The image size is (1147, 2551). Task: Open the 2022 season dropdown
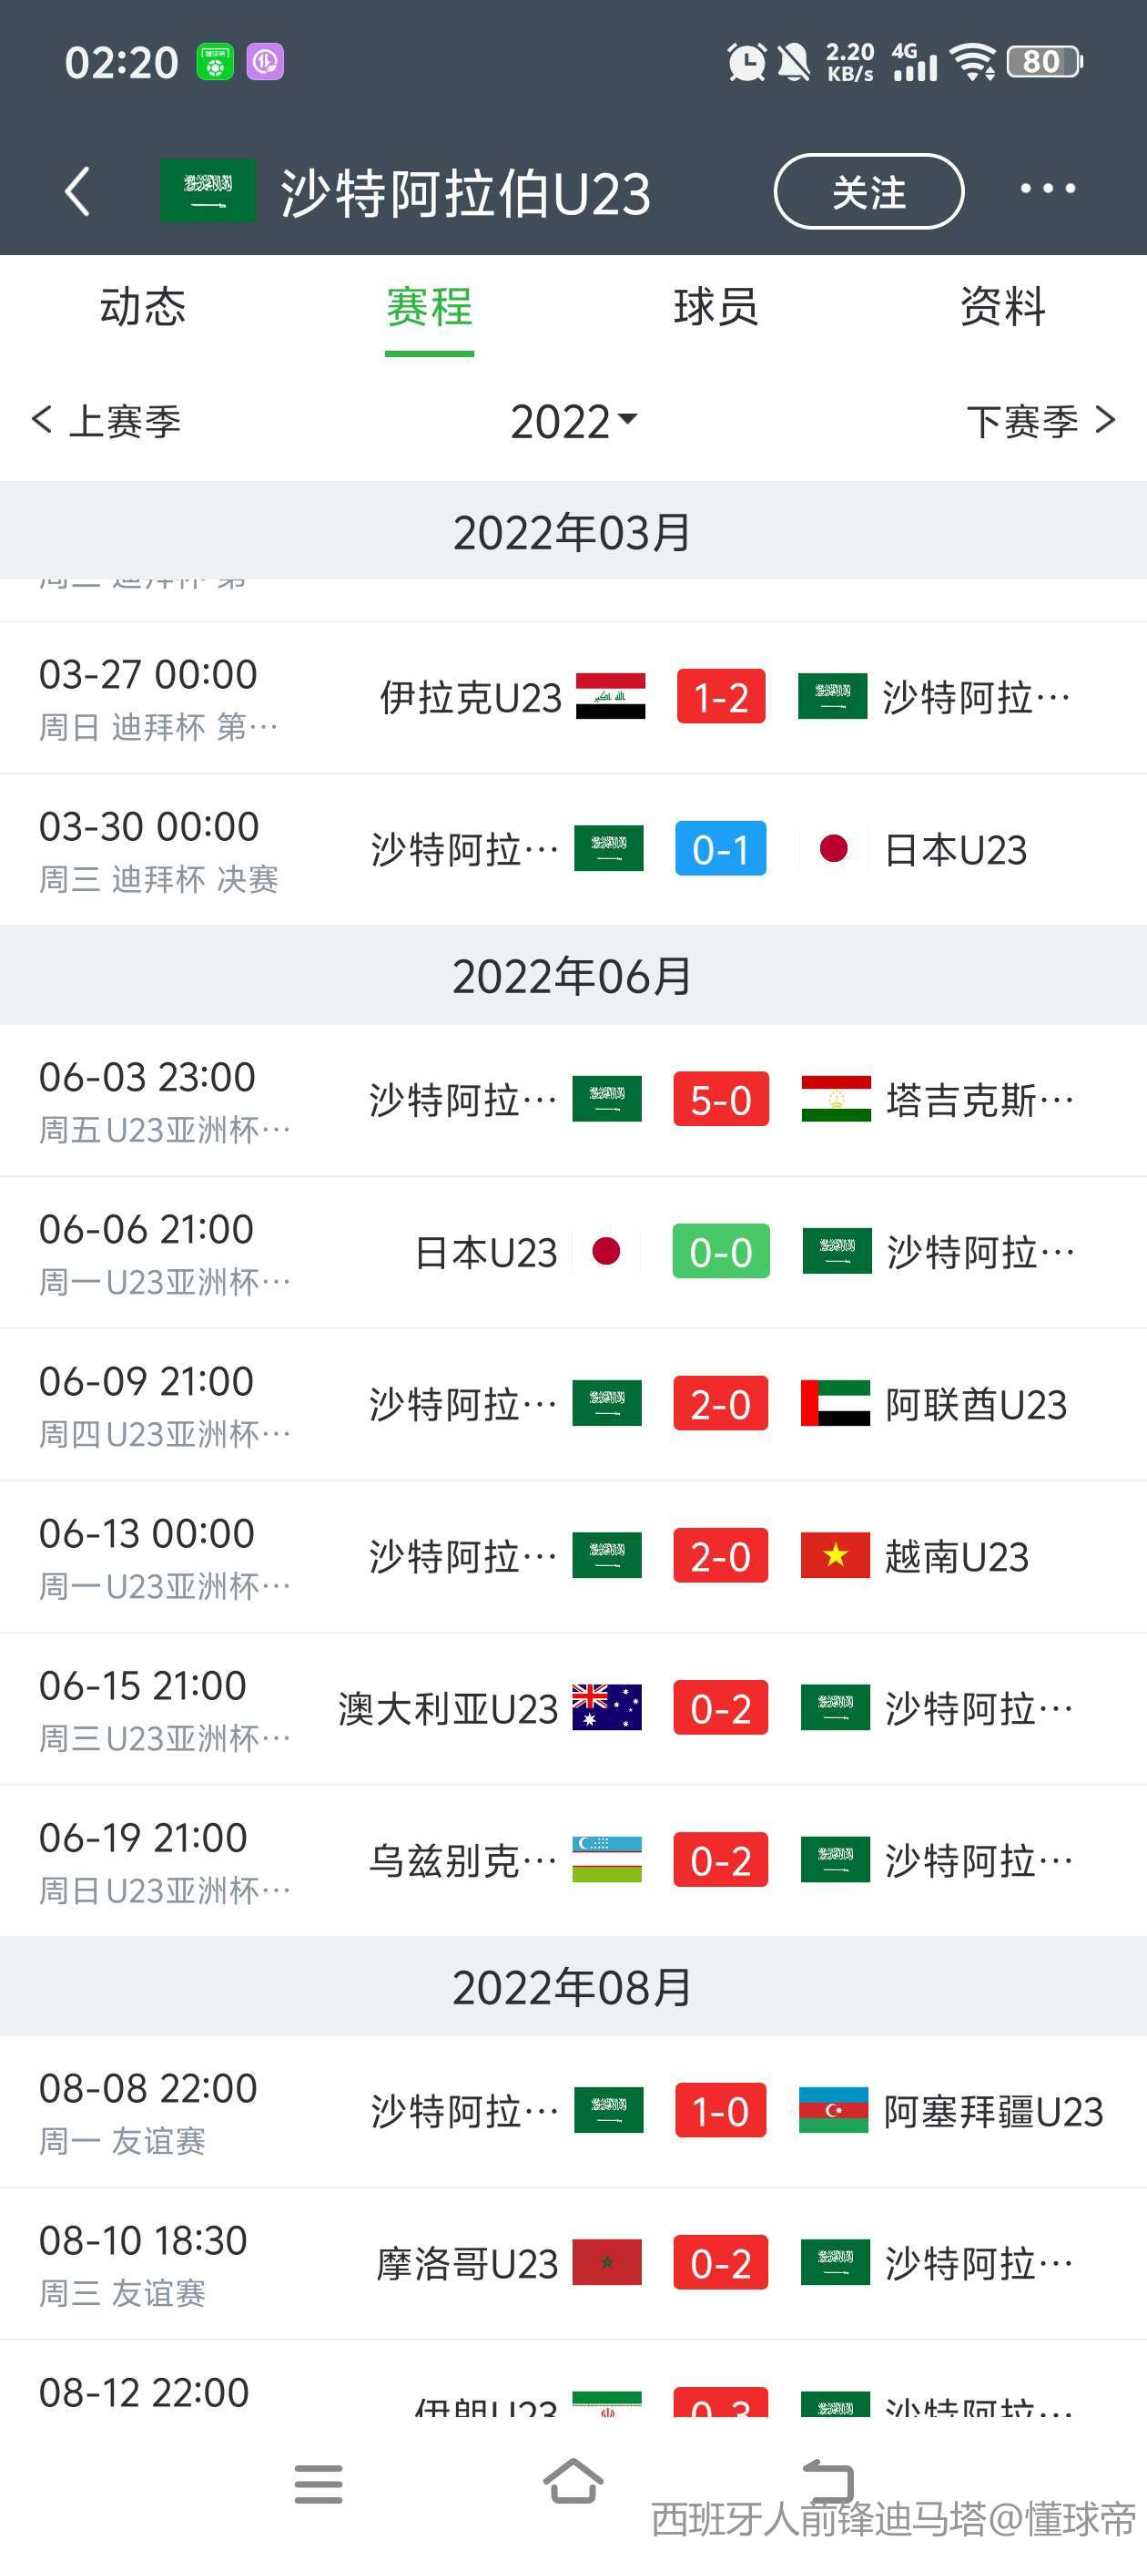pos(573,422)
